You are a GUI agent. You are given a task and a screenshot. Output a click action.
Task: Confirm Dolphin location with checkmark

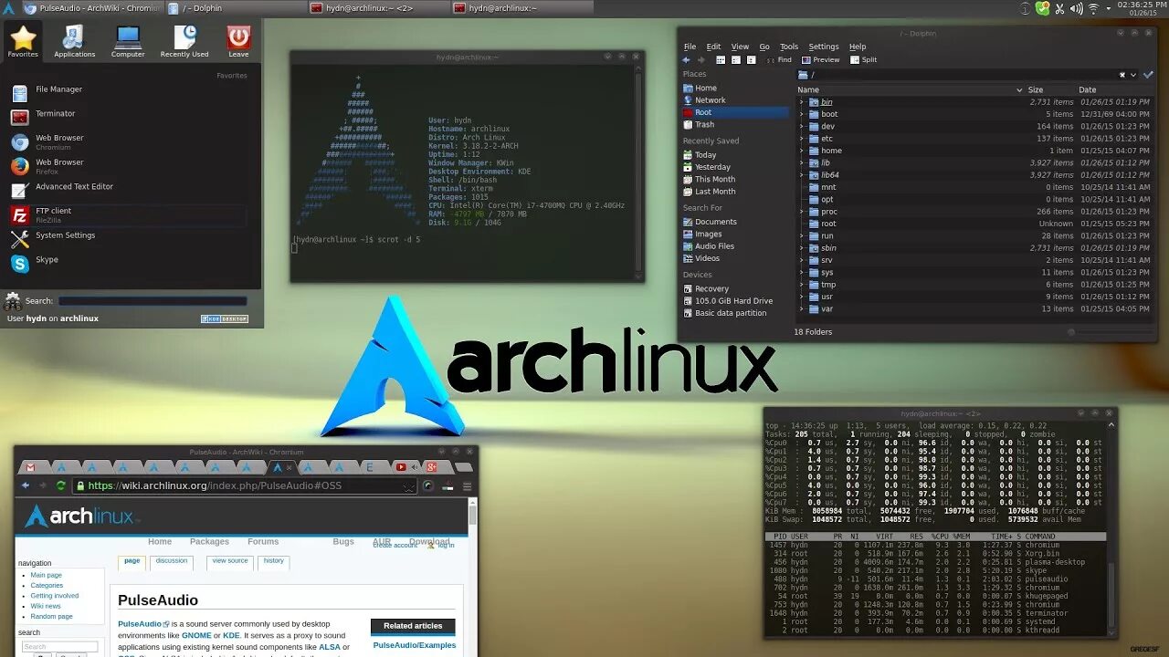[x=1148, y=75]
